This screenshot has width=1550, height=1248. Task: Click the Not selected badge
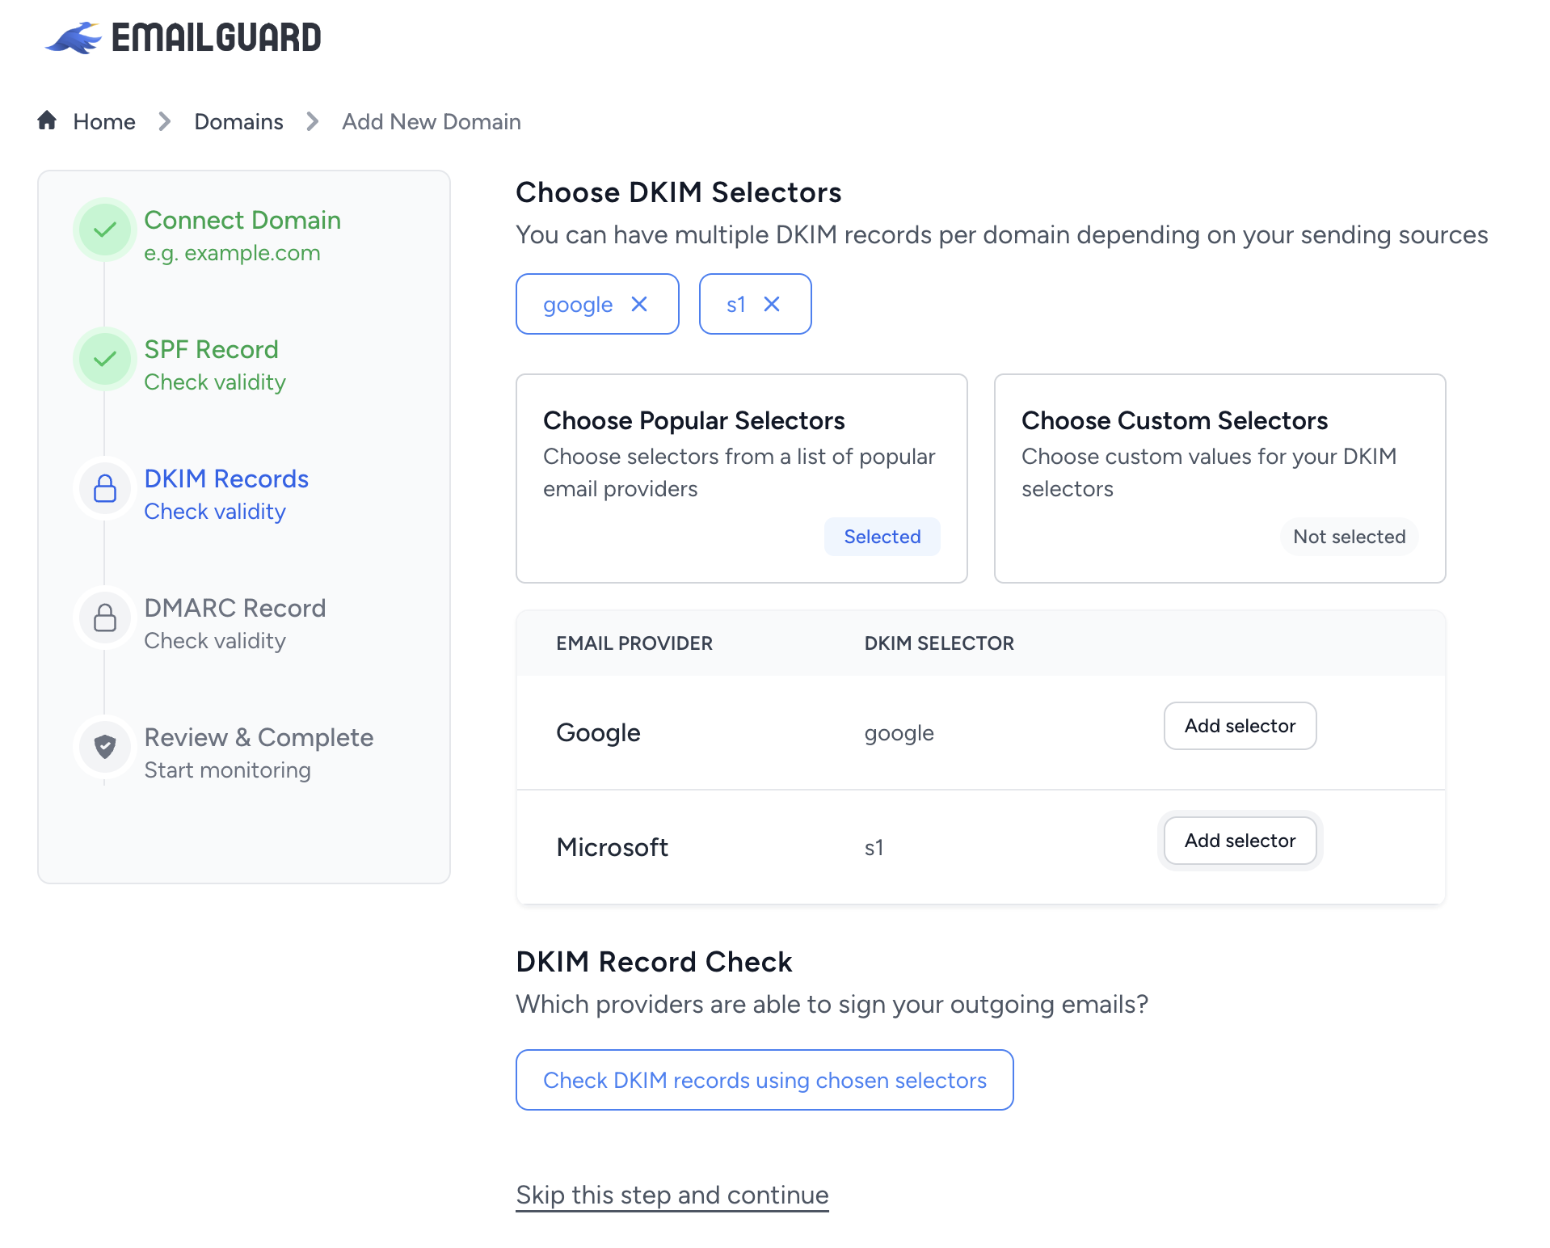click(1350, 537)
